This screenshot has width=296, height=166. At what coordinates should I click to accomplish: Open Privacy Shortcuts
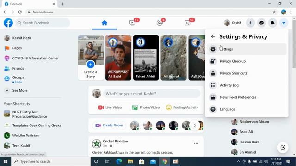pyautogui.click(x=247, y=73)
